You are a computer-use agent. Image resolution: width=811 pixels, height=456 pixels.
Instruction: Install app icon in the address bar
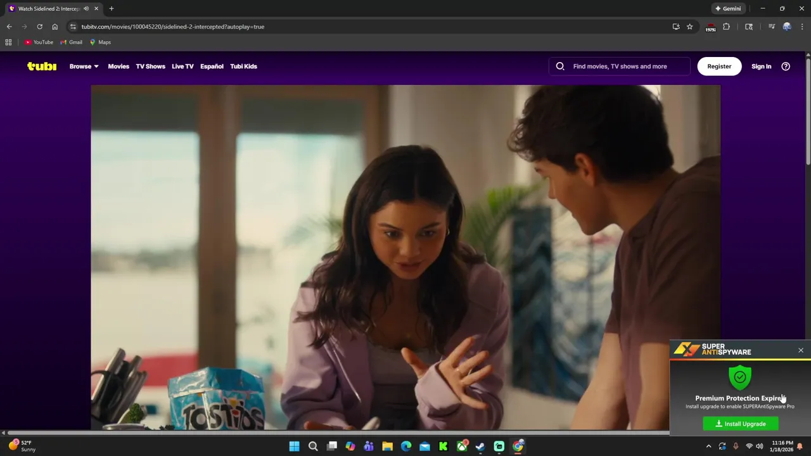(676, 27)
